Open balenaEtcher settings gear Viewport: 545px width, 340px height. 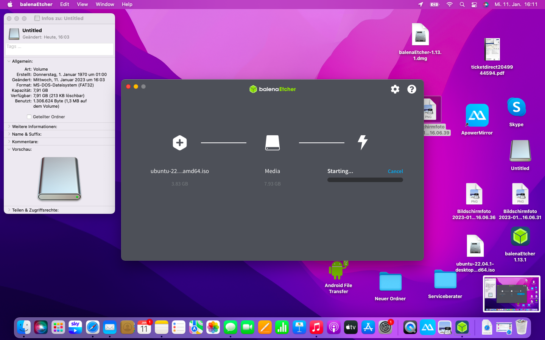coord(395,89)
